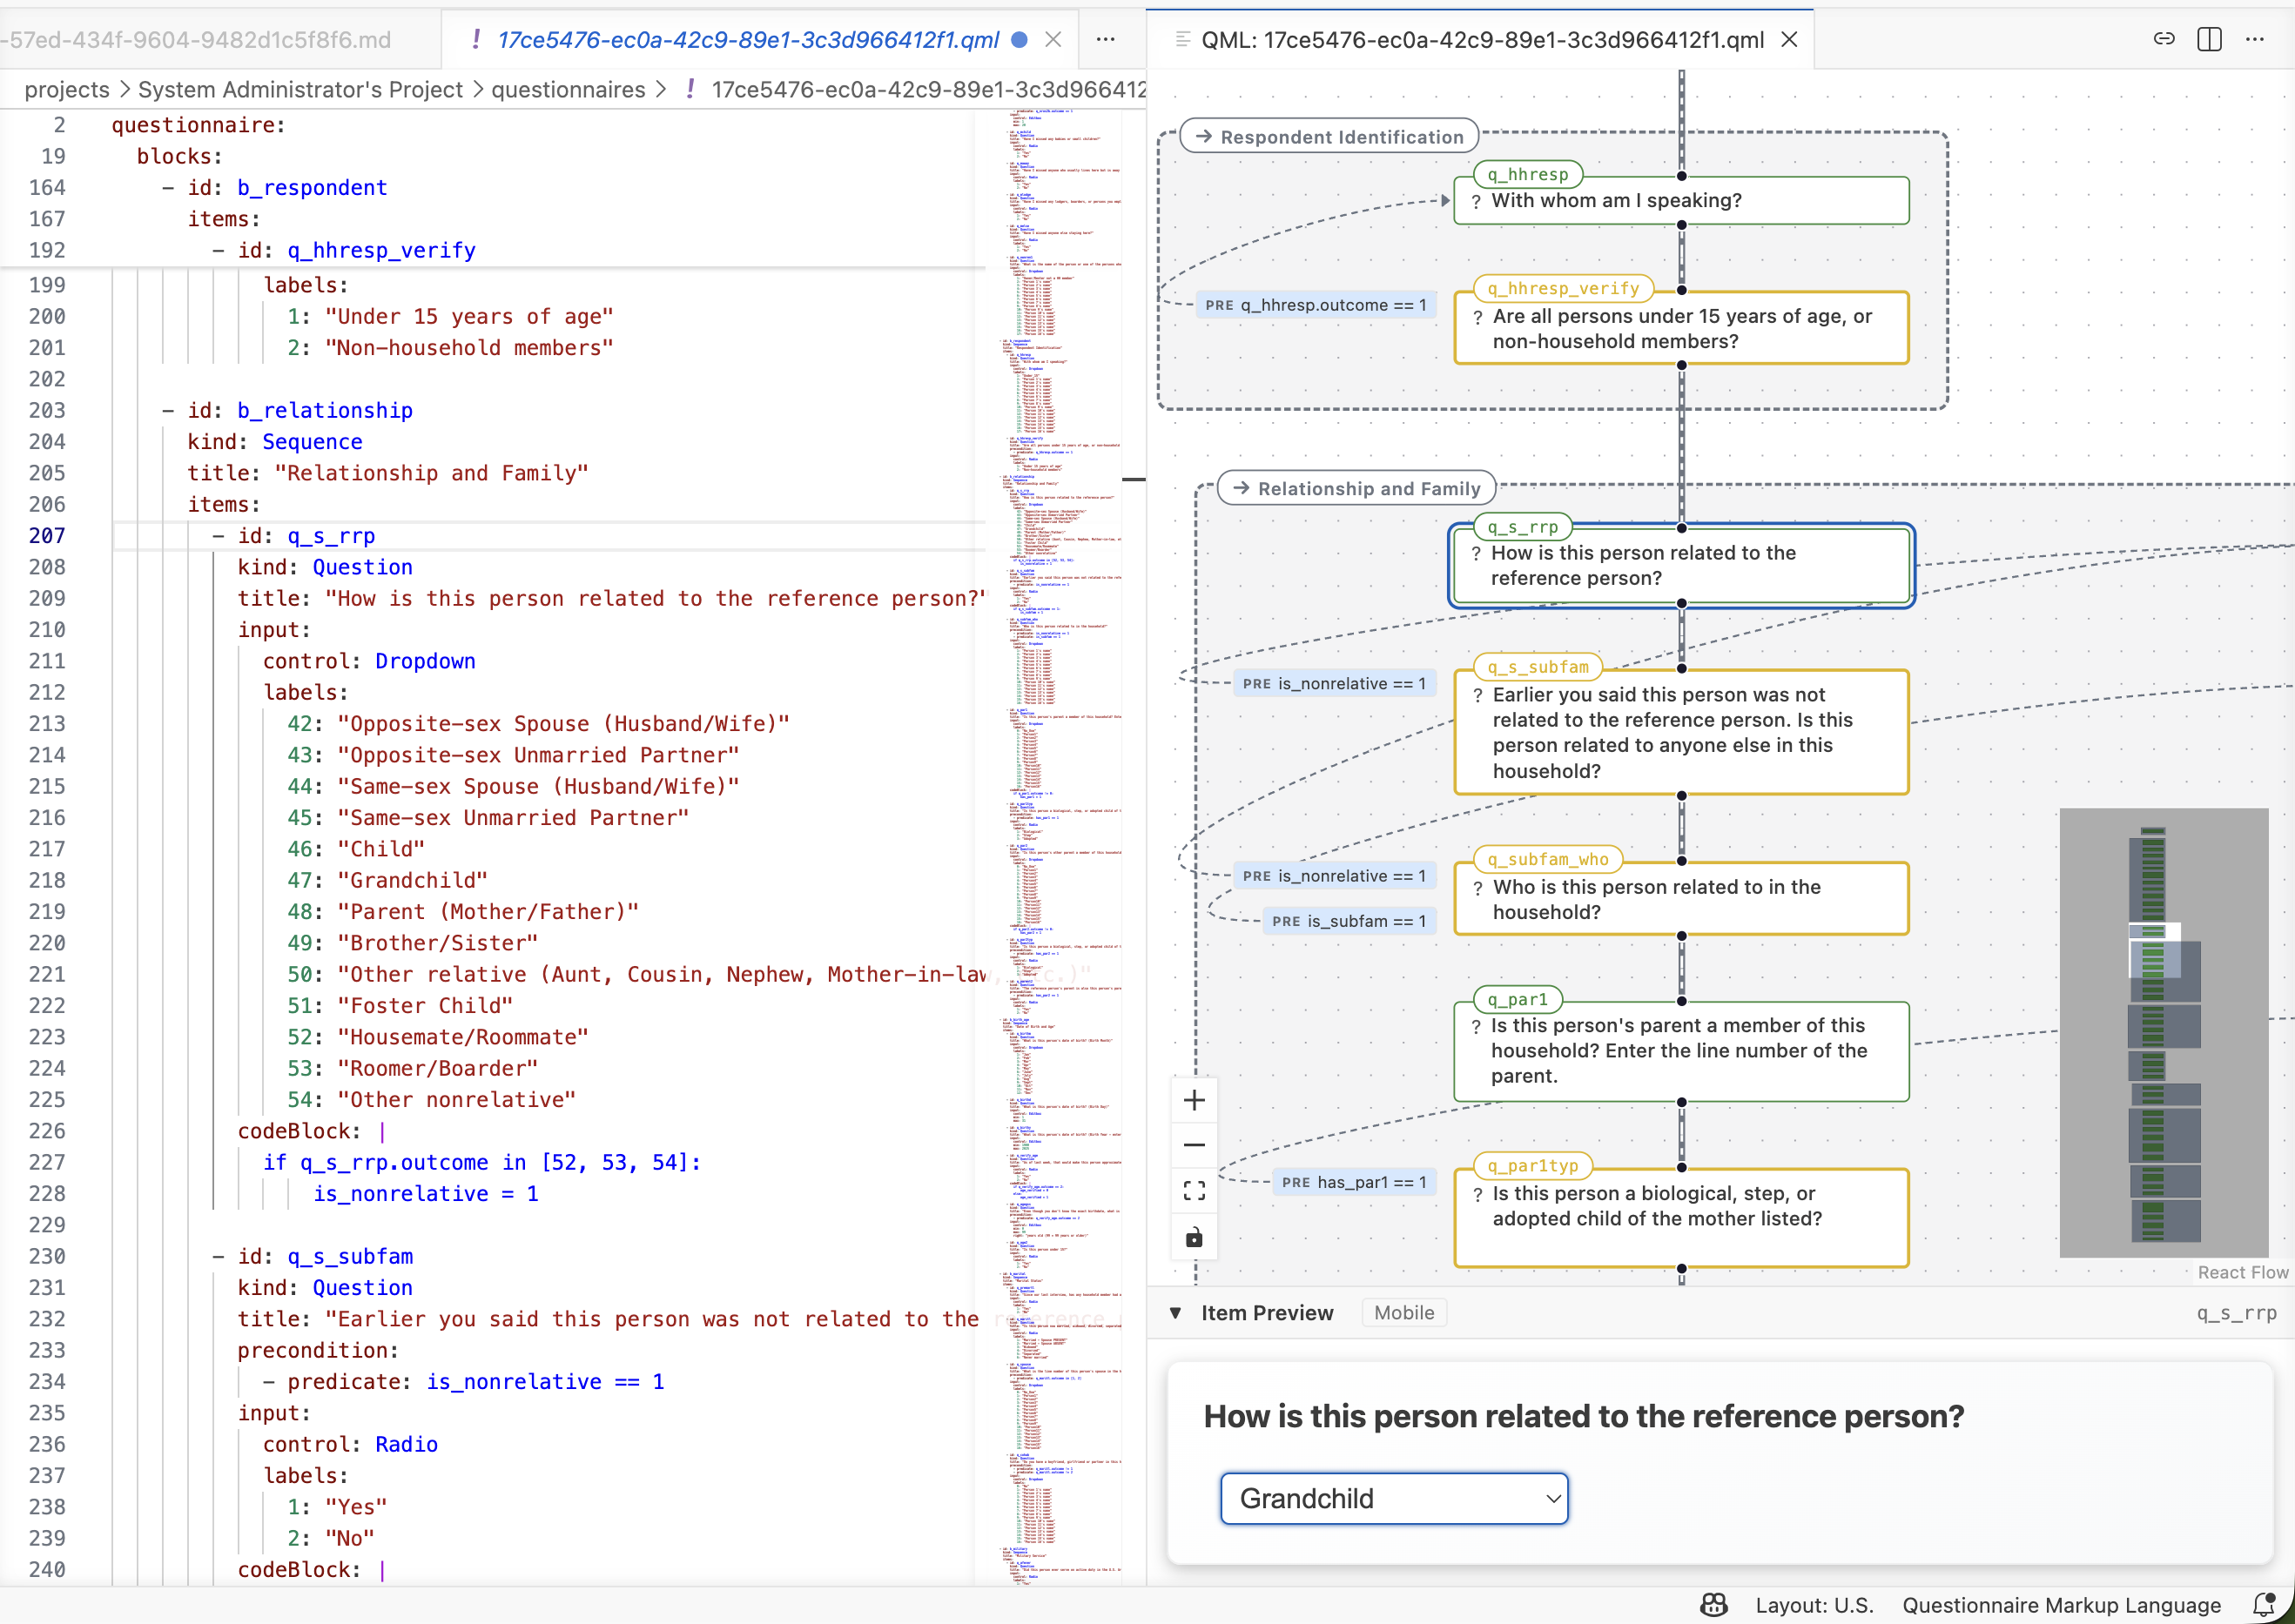Click the link icon in preview toolbar

click(2164, 39)
